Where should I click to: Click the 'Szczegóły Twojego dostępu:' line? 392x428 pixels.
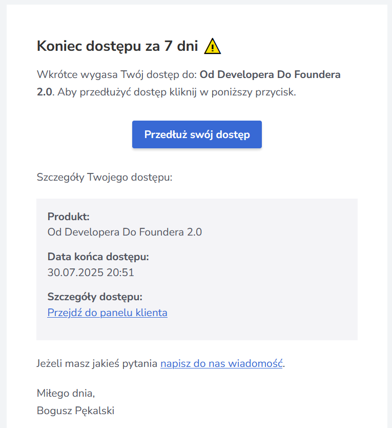tap(105, 178)
